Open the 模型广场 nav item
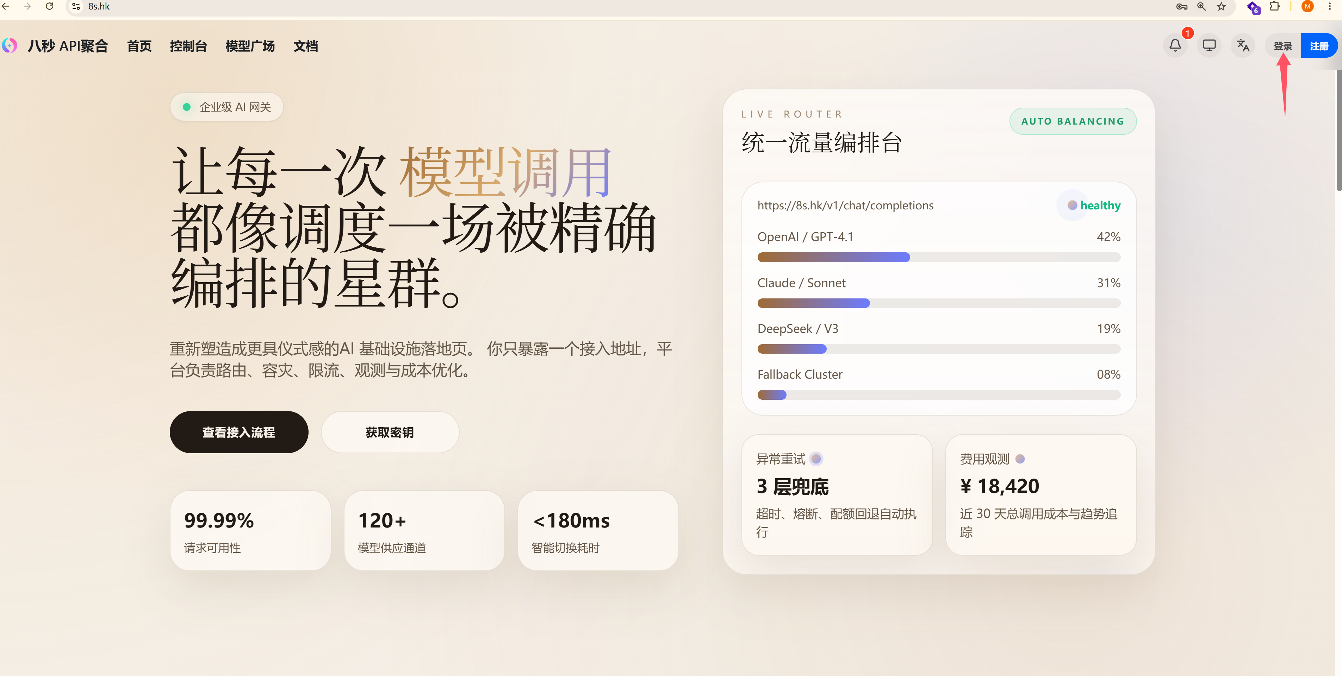1342x676 pixels. 250,46
